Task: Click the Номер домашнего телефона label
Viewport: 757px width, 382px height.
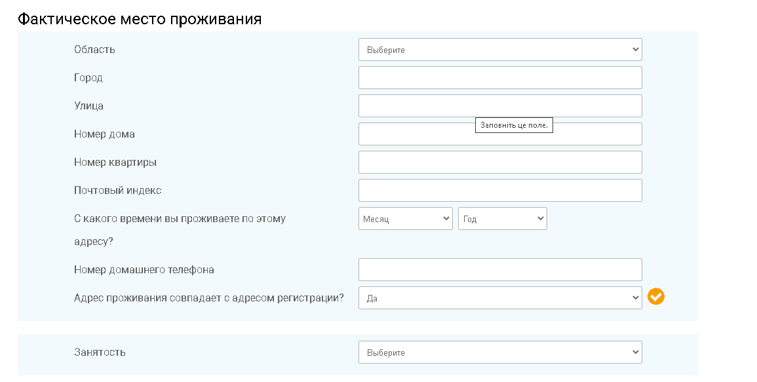Action: click(144, 269)
